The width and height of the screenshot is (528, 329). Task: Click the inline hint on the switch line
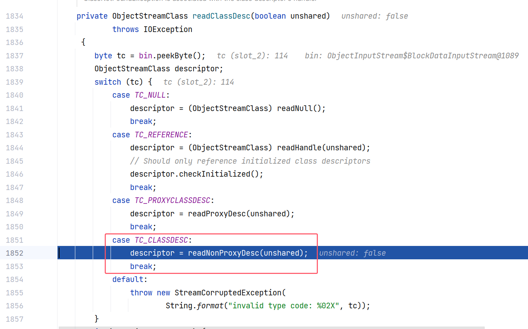pyautogui.click(x=198, y=82)
